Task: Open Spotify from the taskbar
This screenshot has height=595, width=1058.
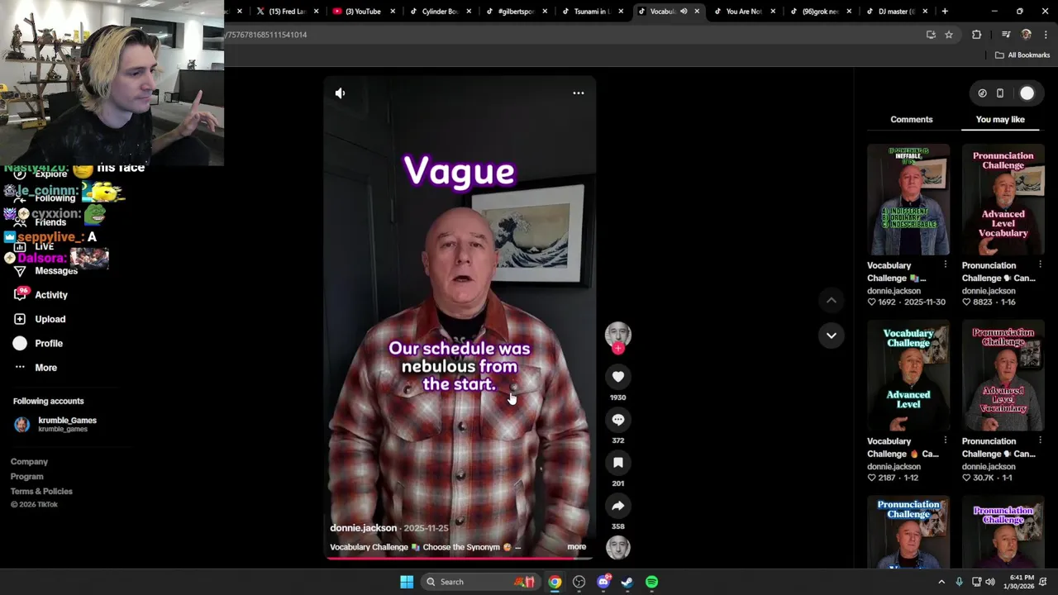Action: [651, 582]
